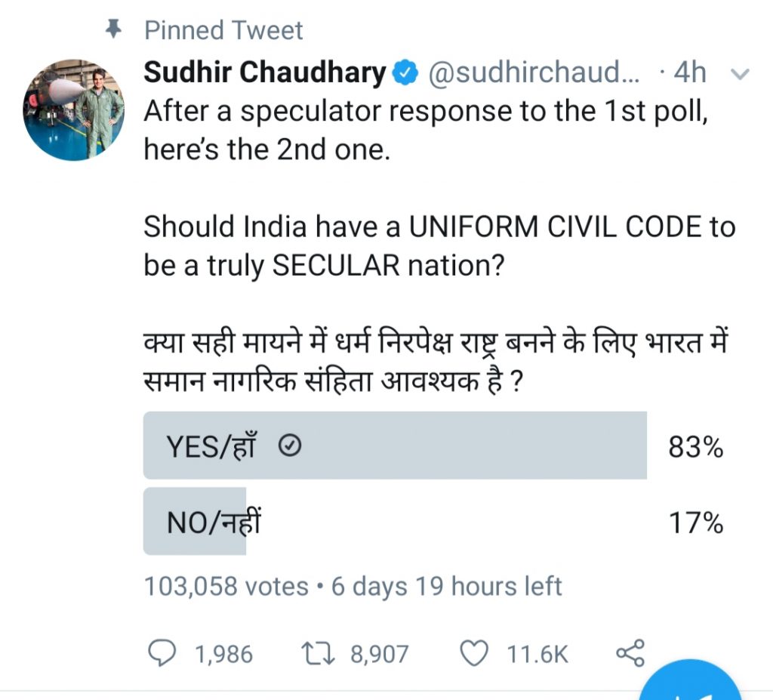Click the pin icon beside Pinned Tweet
Screen dimensions: 773x700
coord(114,29)
